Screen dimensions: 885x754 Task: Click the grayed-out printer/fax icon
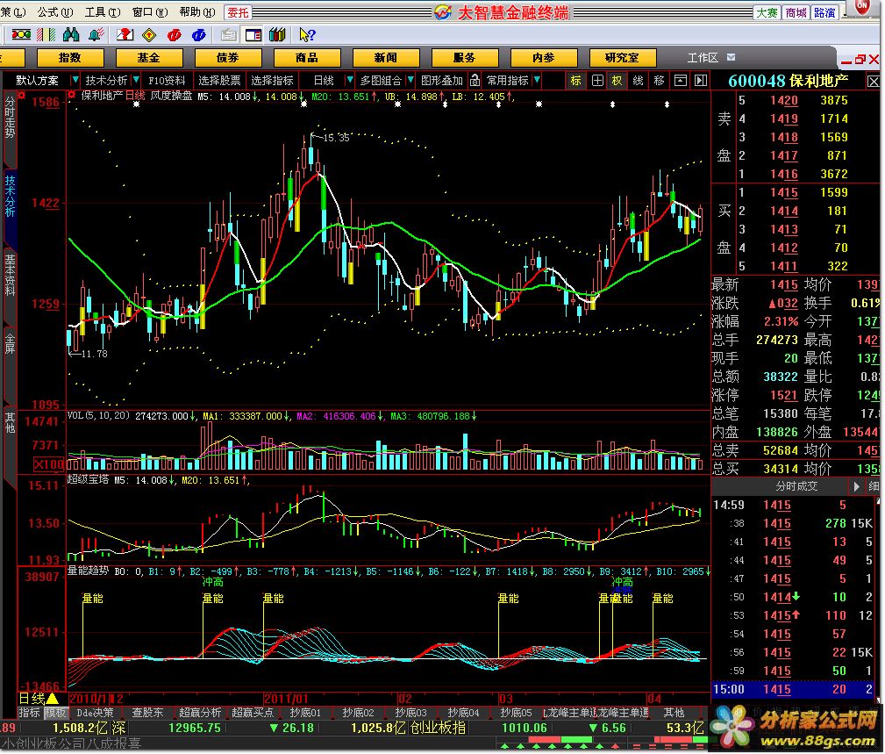click(x=229, y=35)
